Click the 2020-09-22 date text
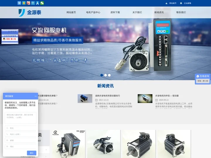This screenshot has height=158, width=211. [x=164, y=100]
